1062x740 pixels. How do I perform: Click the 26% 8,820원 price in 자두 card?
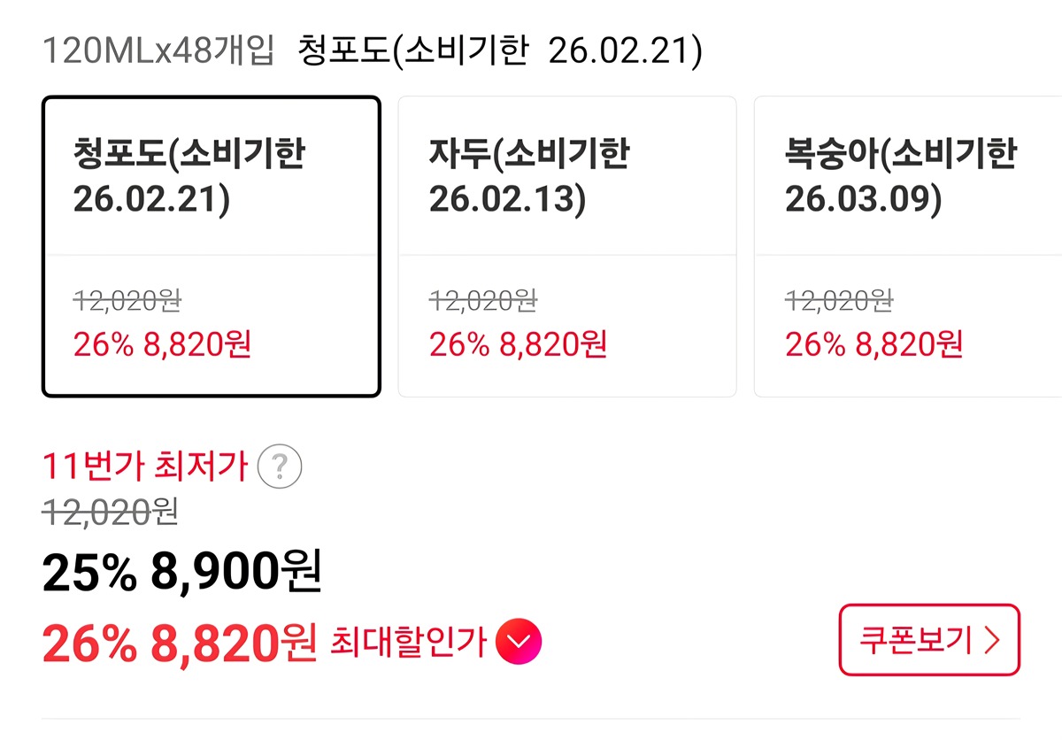(518, 344)
